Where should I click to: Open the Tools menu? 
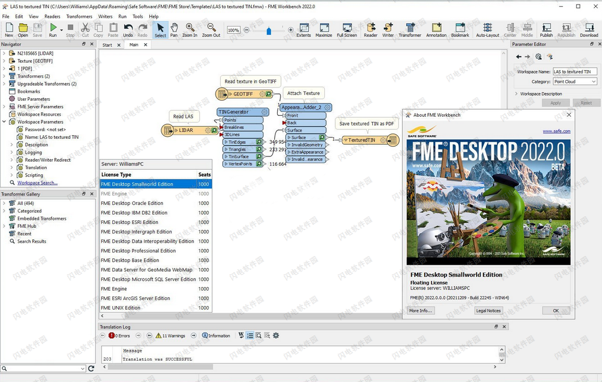[138, 17]
